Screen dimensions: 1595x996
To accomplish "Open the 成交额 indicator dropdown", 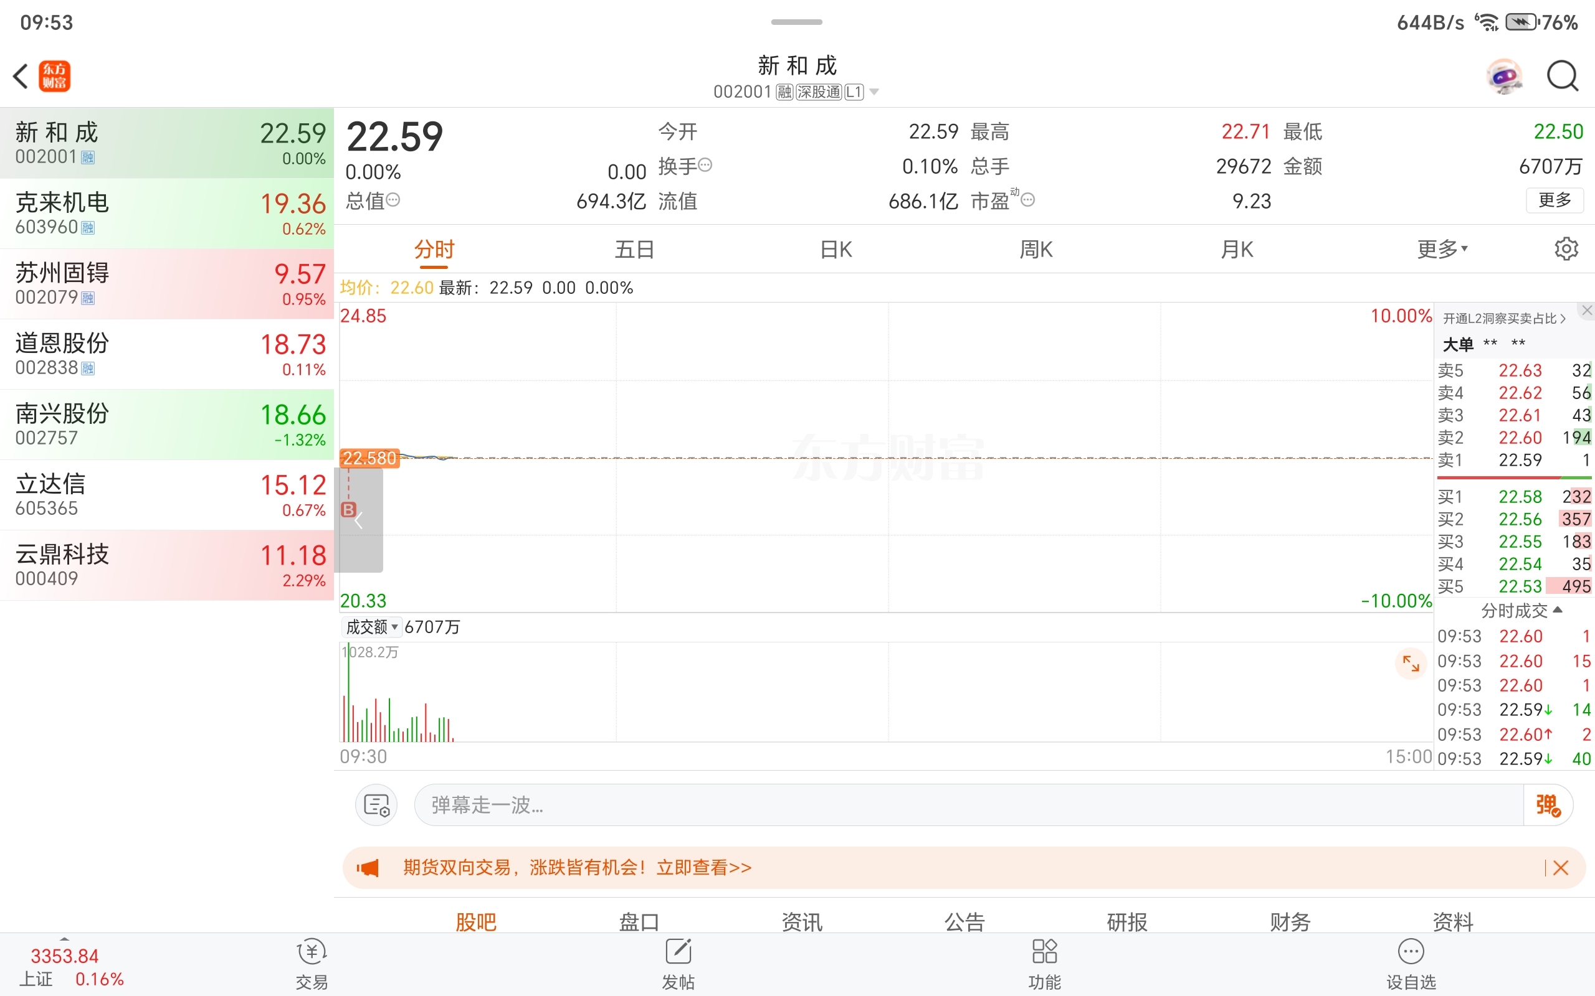I will pyautogui.click(x=373, y=626).
